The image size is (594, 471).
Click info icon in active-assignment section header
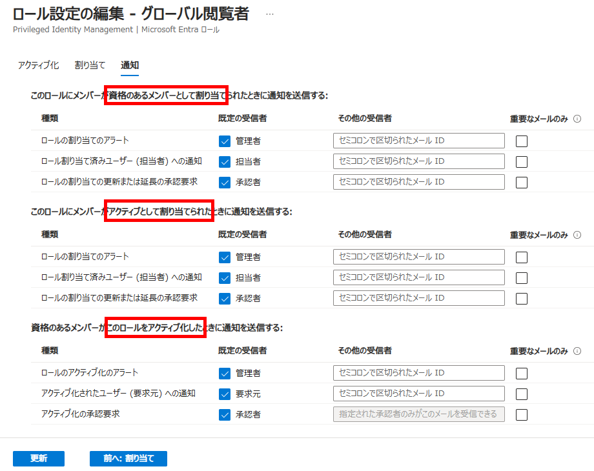pos(577,235)
